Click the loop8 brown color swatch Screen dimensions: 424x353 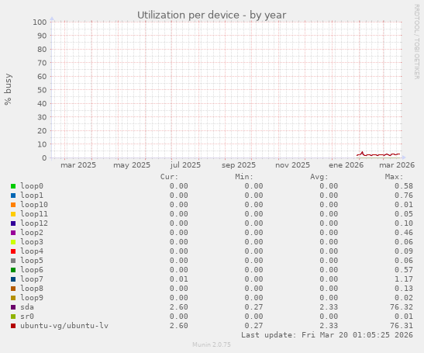13,289
